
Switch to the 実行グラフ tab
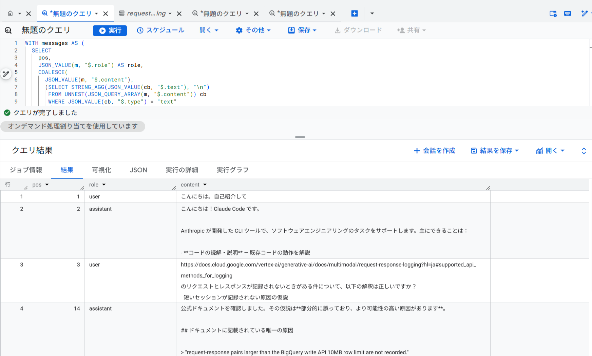[x=232, y=170]
